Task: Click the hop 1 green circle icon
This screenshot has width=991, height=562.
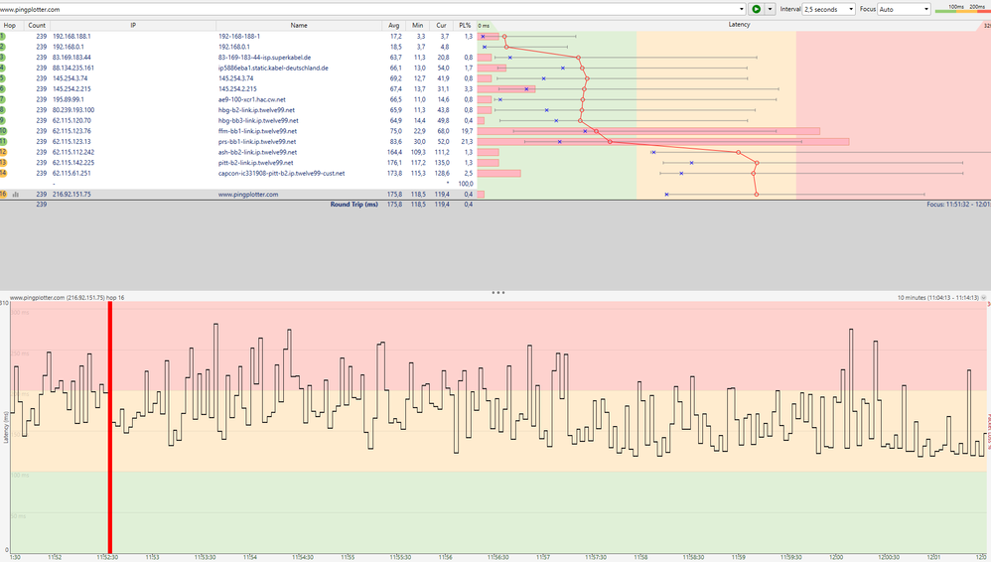Action: pyautogui.click(x=3, y=36)
